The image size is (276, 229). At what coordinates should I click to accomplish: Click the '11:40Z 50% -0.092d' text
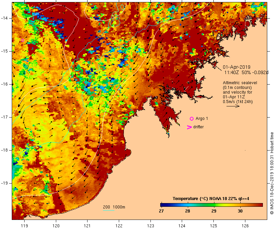pyautogui.click(x=246, y=72)
